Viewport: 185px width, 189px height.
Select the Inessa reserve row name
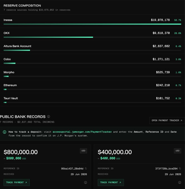click(8, 20)
